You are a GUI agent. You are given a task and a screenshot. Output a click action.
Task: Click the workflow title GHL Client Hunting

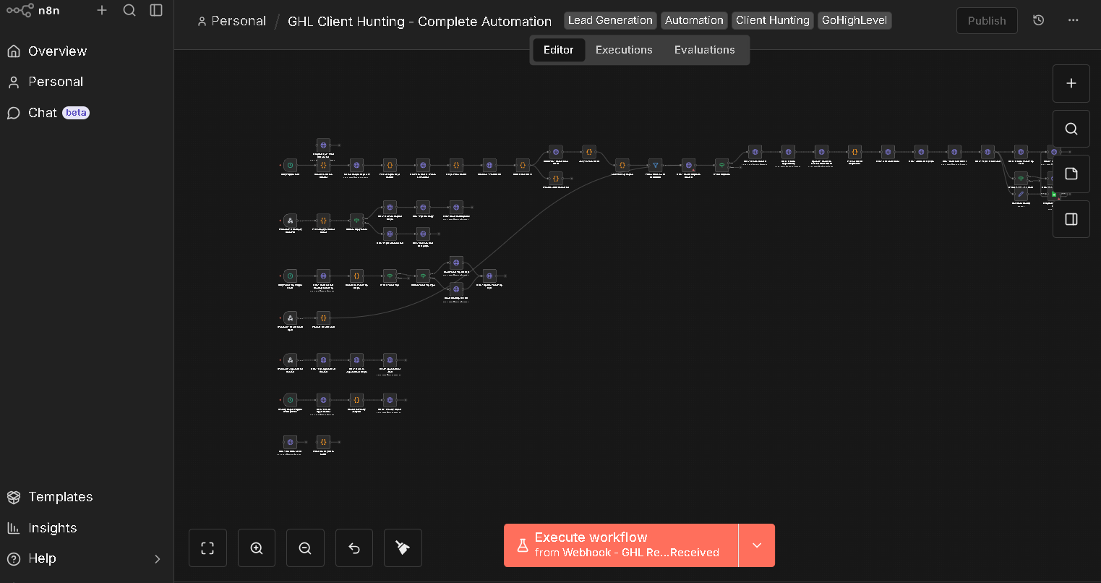pyautogui.click(x=419, y=21)
